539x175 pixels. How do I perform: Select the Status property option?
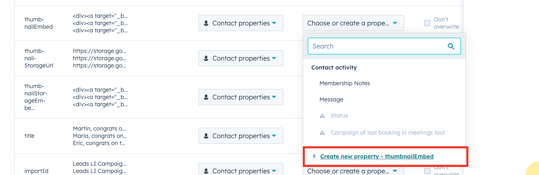point(339,116)
